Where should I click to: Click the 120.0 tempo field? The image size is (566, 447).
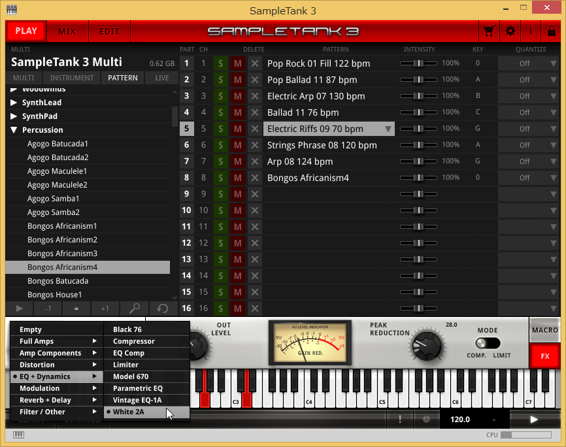pyautogui.click(x=460, y=420)
